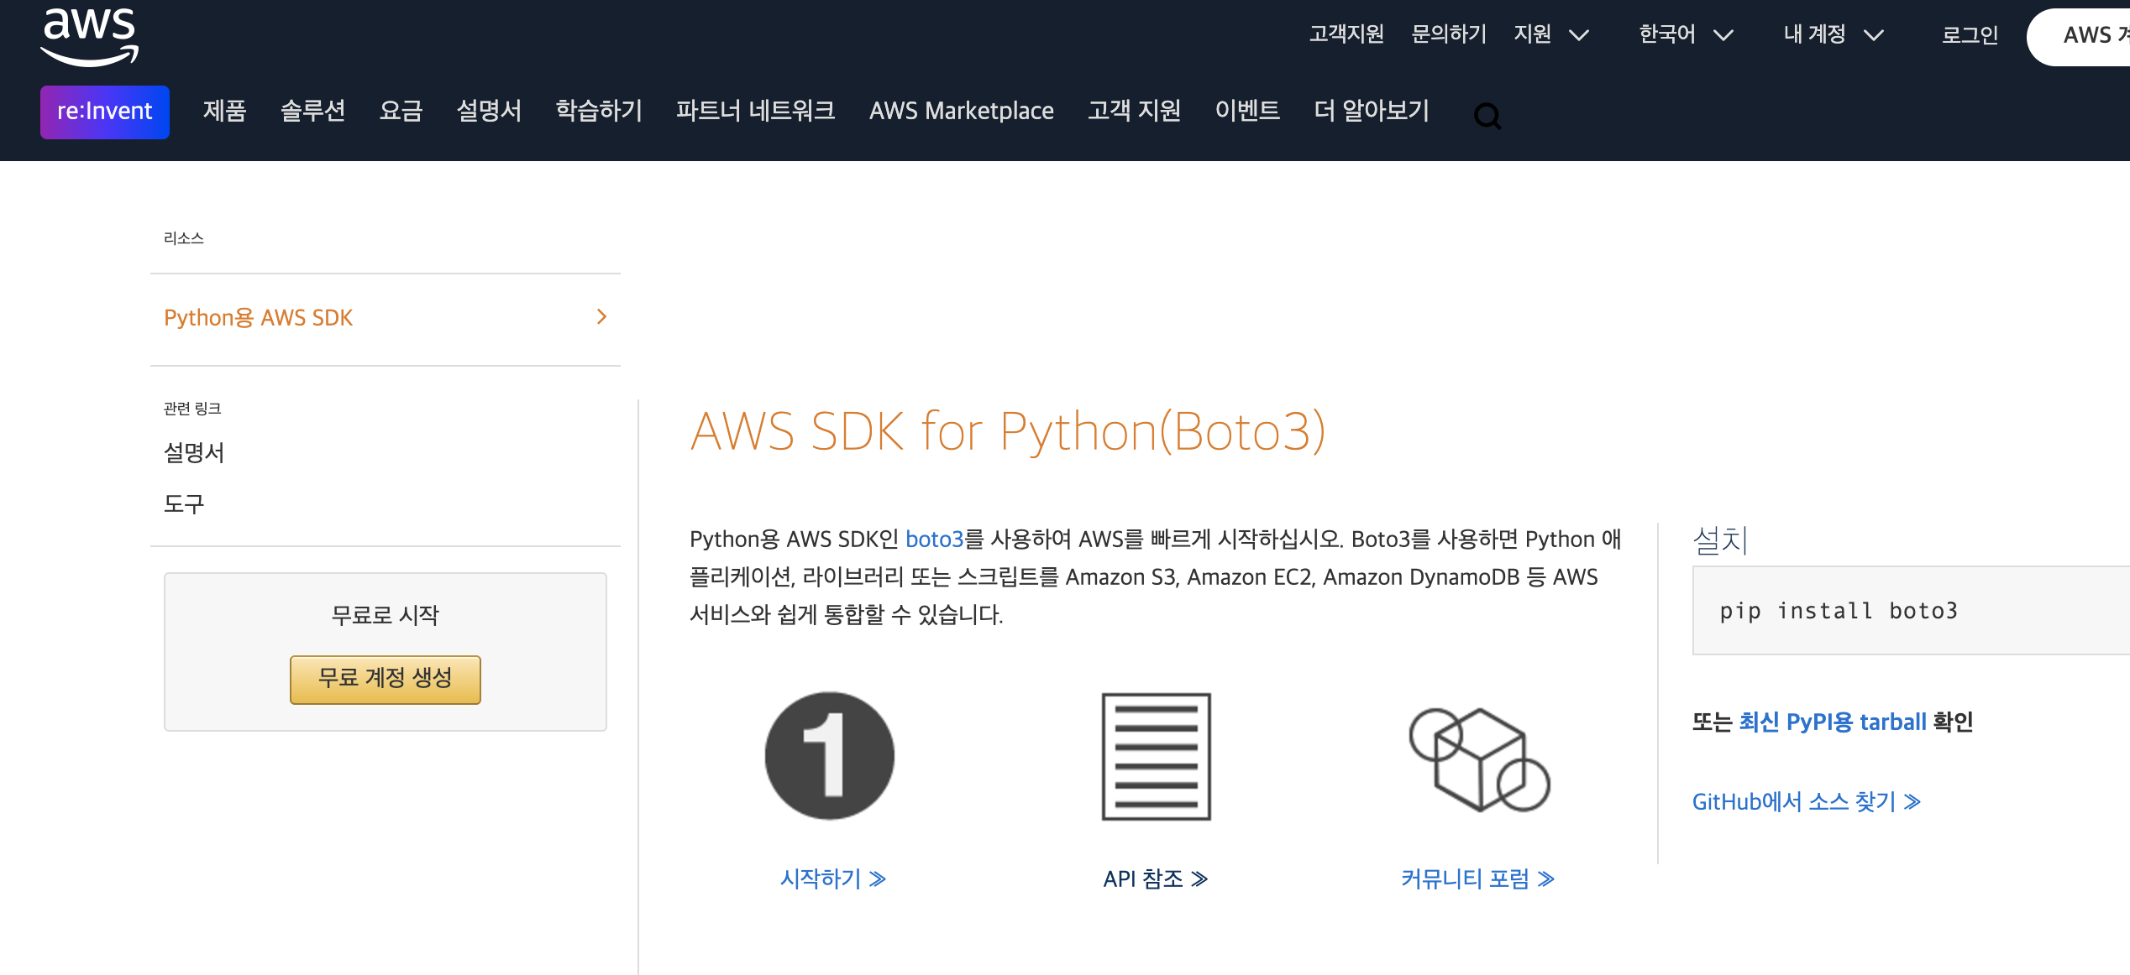The image size is (2130, 975).
Task: Open the search magnifier icon
Action: [1487, 116]
